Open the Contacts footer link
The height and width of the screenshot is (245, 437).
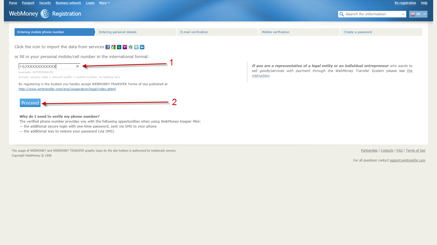tap(387, 151)
